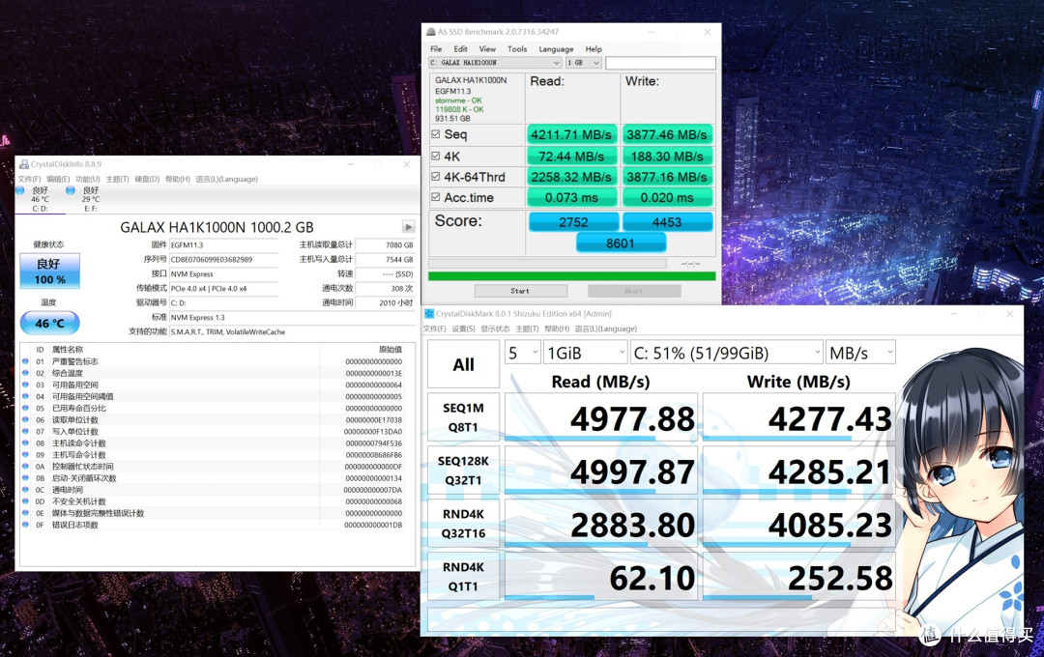Screen dimensions: 1044x657
Task: Uncheck the 4K-64Thrd test checkbox
Action: (435, 177)
